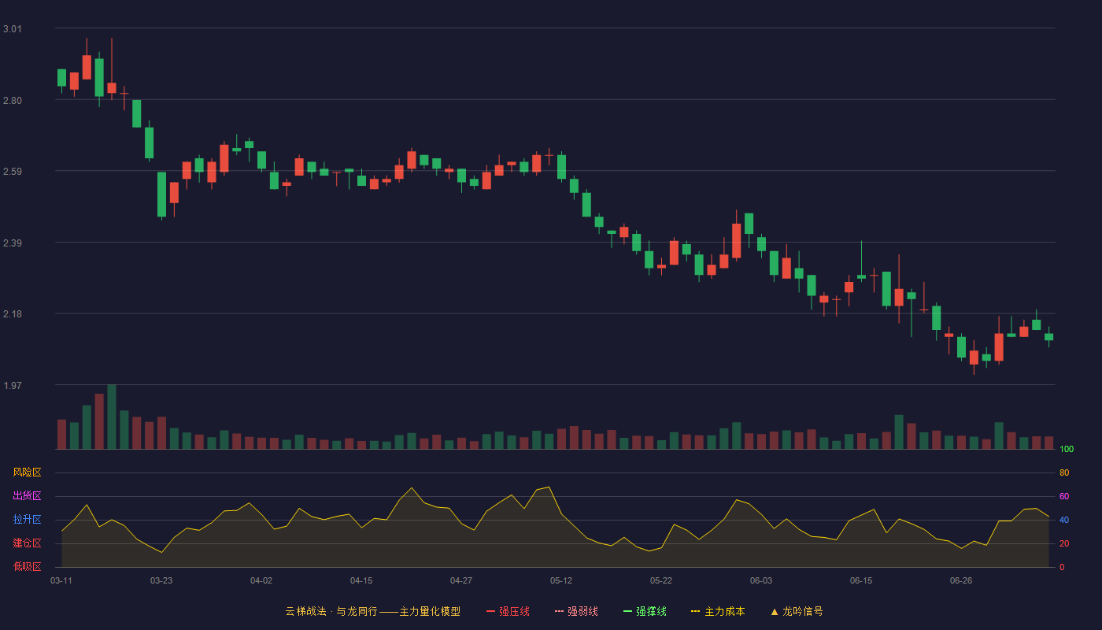The width and height of the screenshot is (1102, 630).
Task: Click the 2.18 price axis label
Action: (x=13, y=314)
